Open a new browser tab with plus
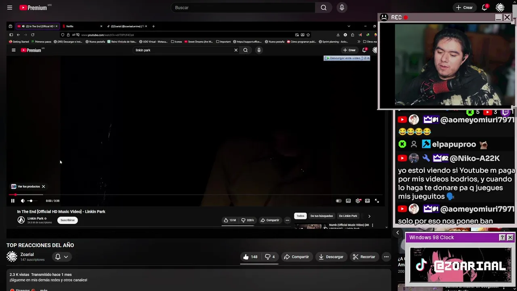 click(x=153, y=26)
